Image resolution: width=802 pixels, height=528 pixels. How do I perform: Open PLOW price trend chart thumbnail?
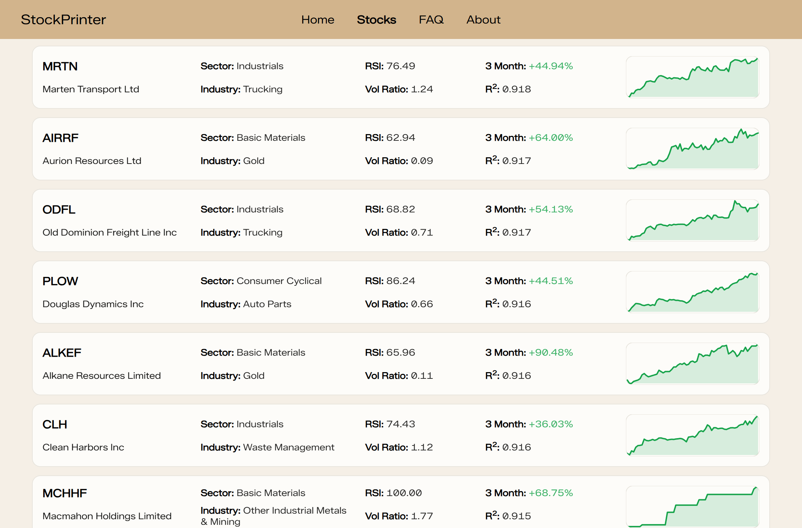(692, 292)
